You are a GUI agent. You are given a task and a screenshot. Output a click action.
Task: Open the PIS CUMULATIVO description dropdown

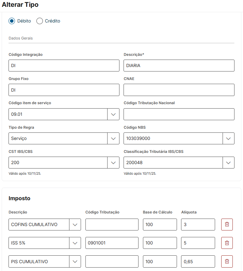75,261
